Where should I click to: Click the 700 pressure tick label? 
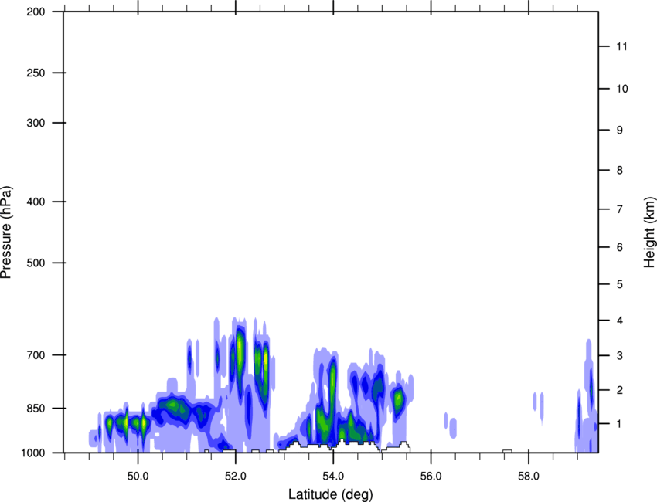click(36, 355)
